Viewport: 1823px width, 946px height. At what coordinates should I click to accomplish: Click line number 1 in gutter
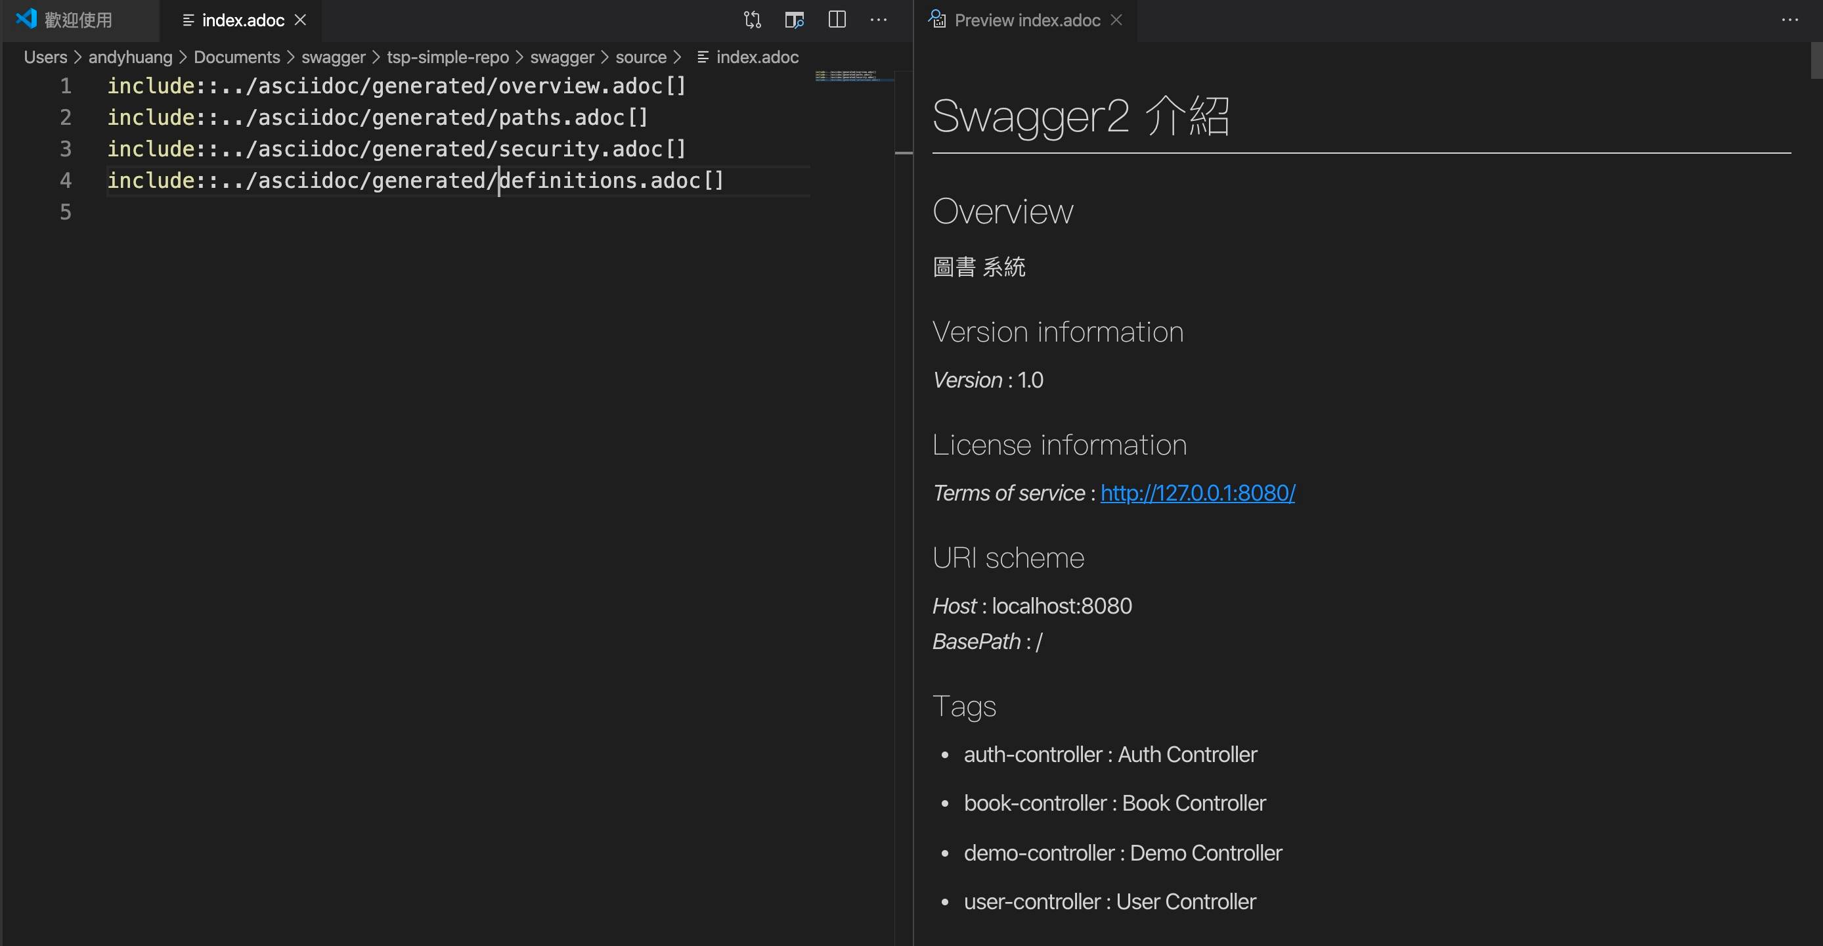pos(65,85)
